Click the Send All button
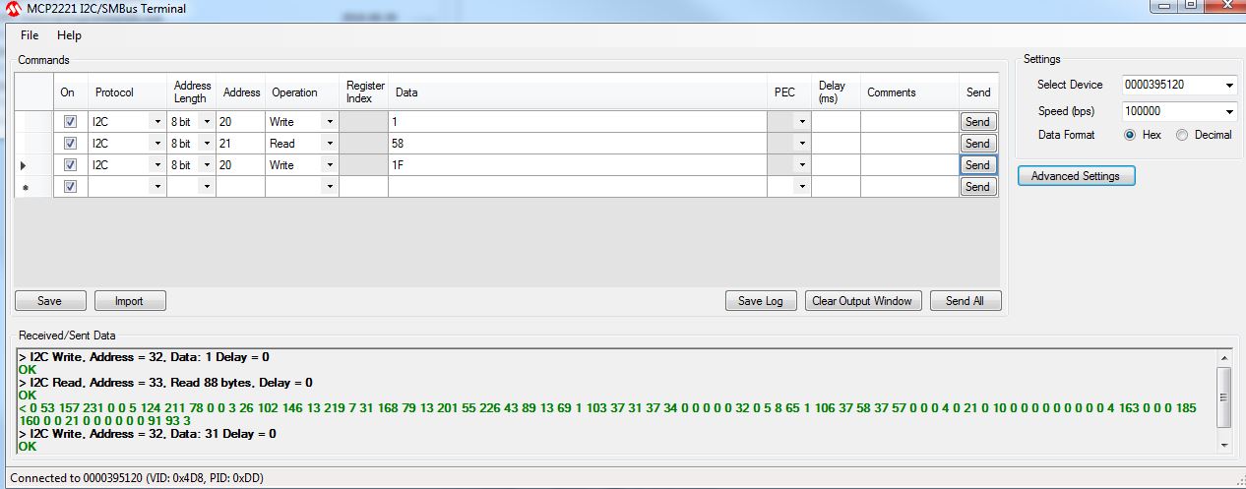 tap(966, 301)
